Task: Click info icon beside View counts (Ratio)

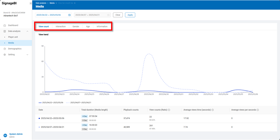Action: point(169,110)
